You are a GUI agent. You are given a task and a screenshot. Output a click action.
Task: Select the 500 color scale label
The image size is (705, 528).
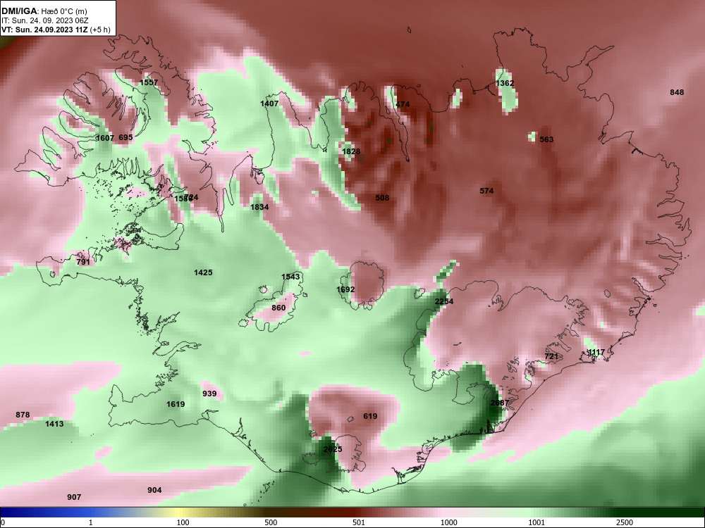pos(271,522)
